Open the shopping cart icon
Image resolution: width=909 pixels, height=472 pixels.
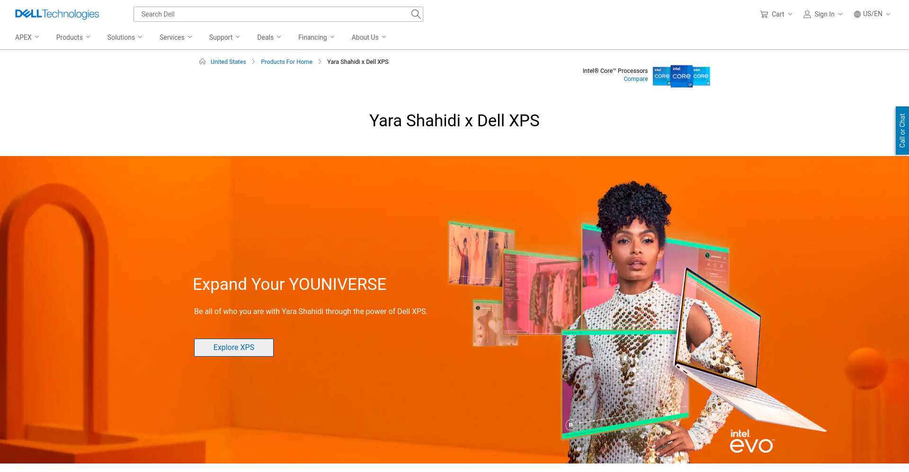pos(764,14)
